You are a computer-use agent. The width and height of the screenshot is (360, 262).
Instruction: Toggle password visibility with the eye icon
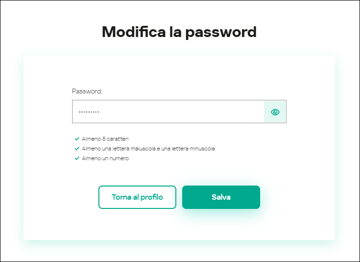[x=275, y=112]
